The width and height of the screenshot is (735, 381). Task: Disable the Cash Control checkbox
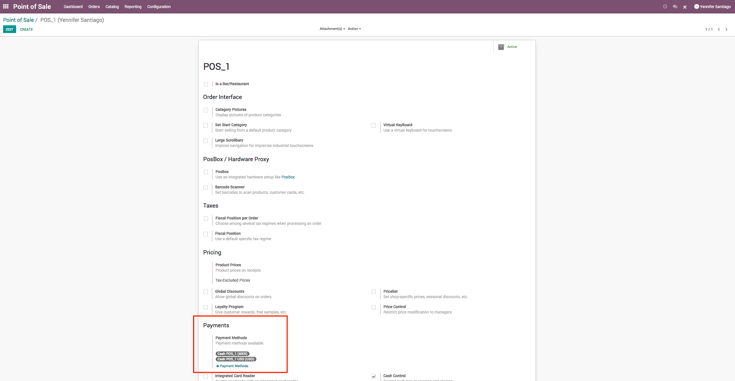click(374, 376)
